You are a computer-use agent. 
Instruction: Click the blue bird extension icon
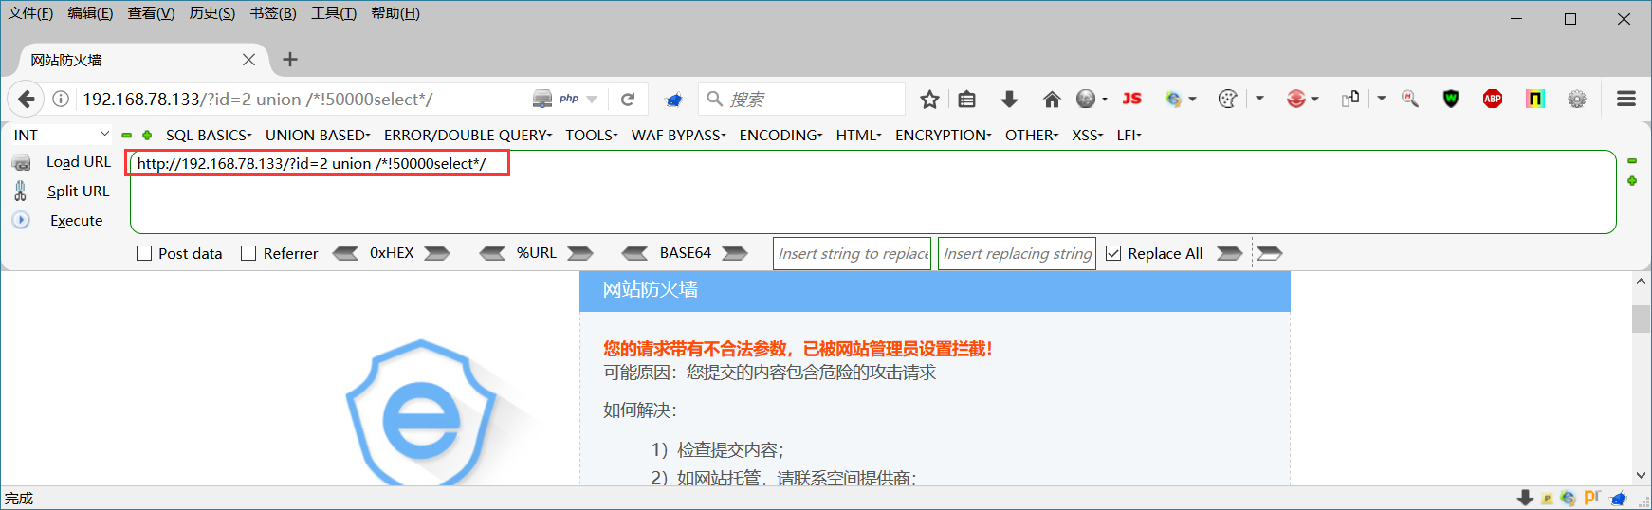click(x=673, y=99)
